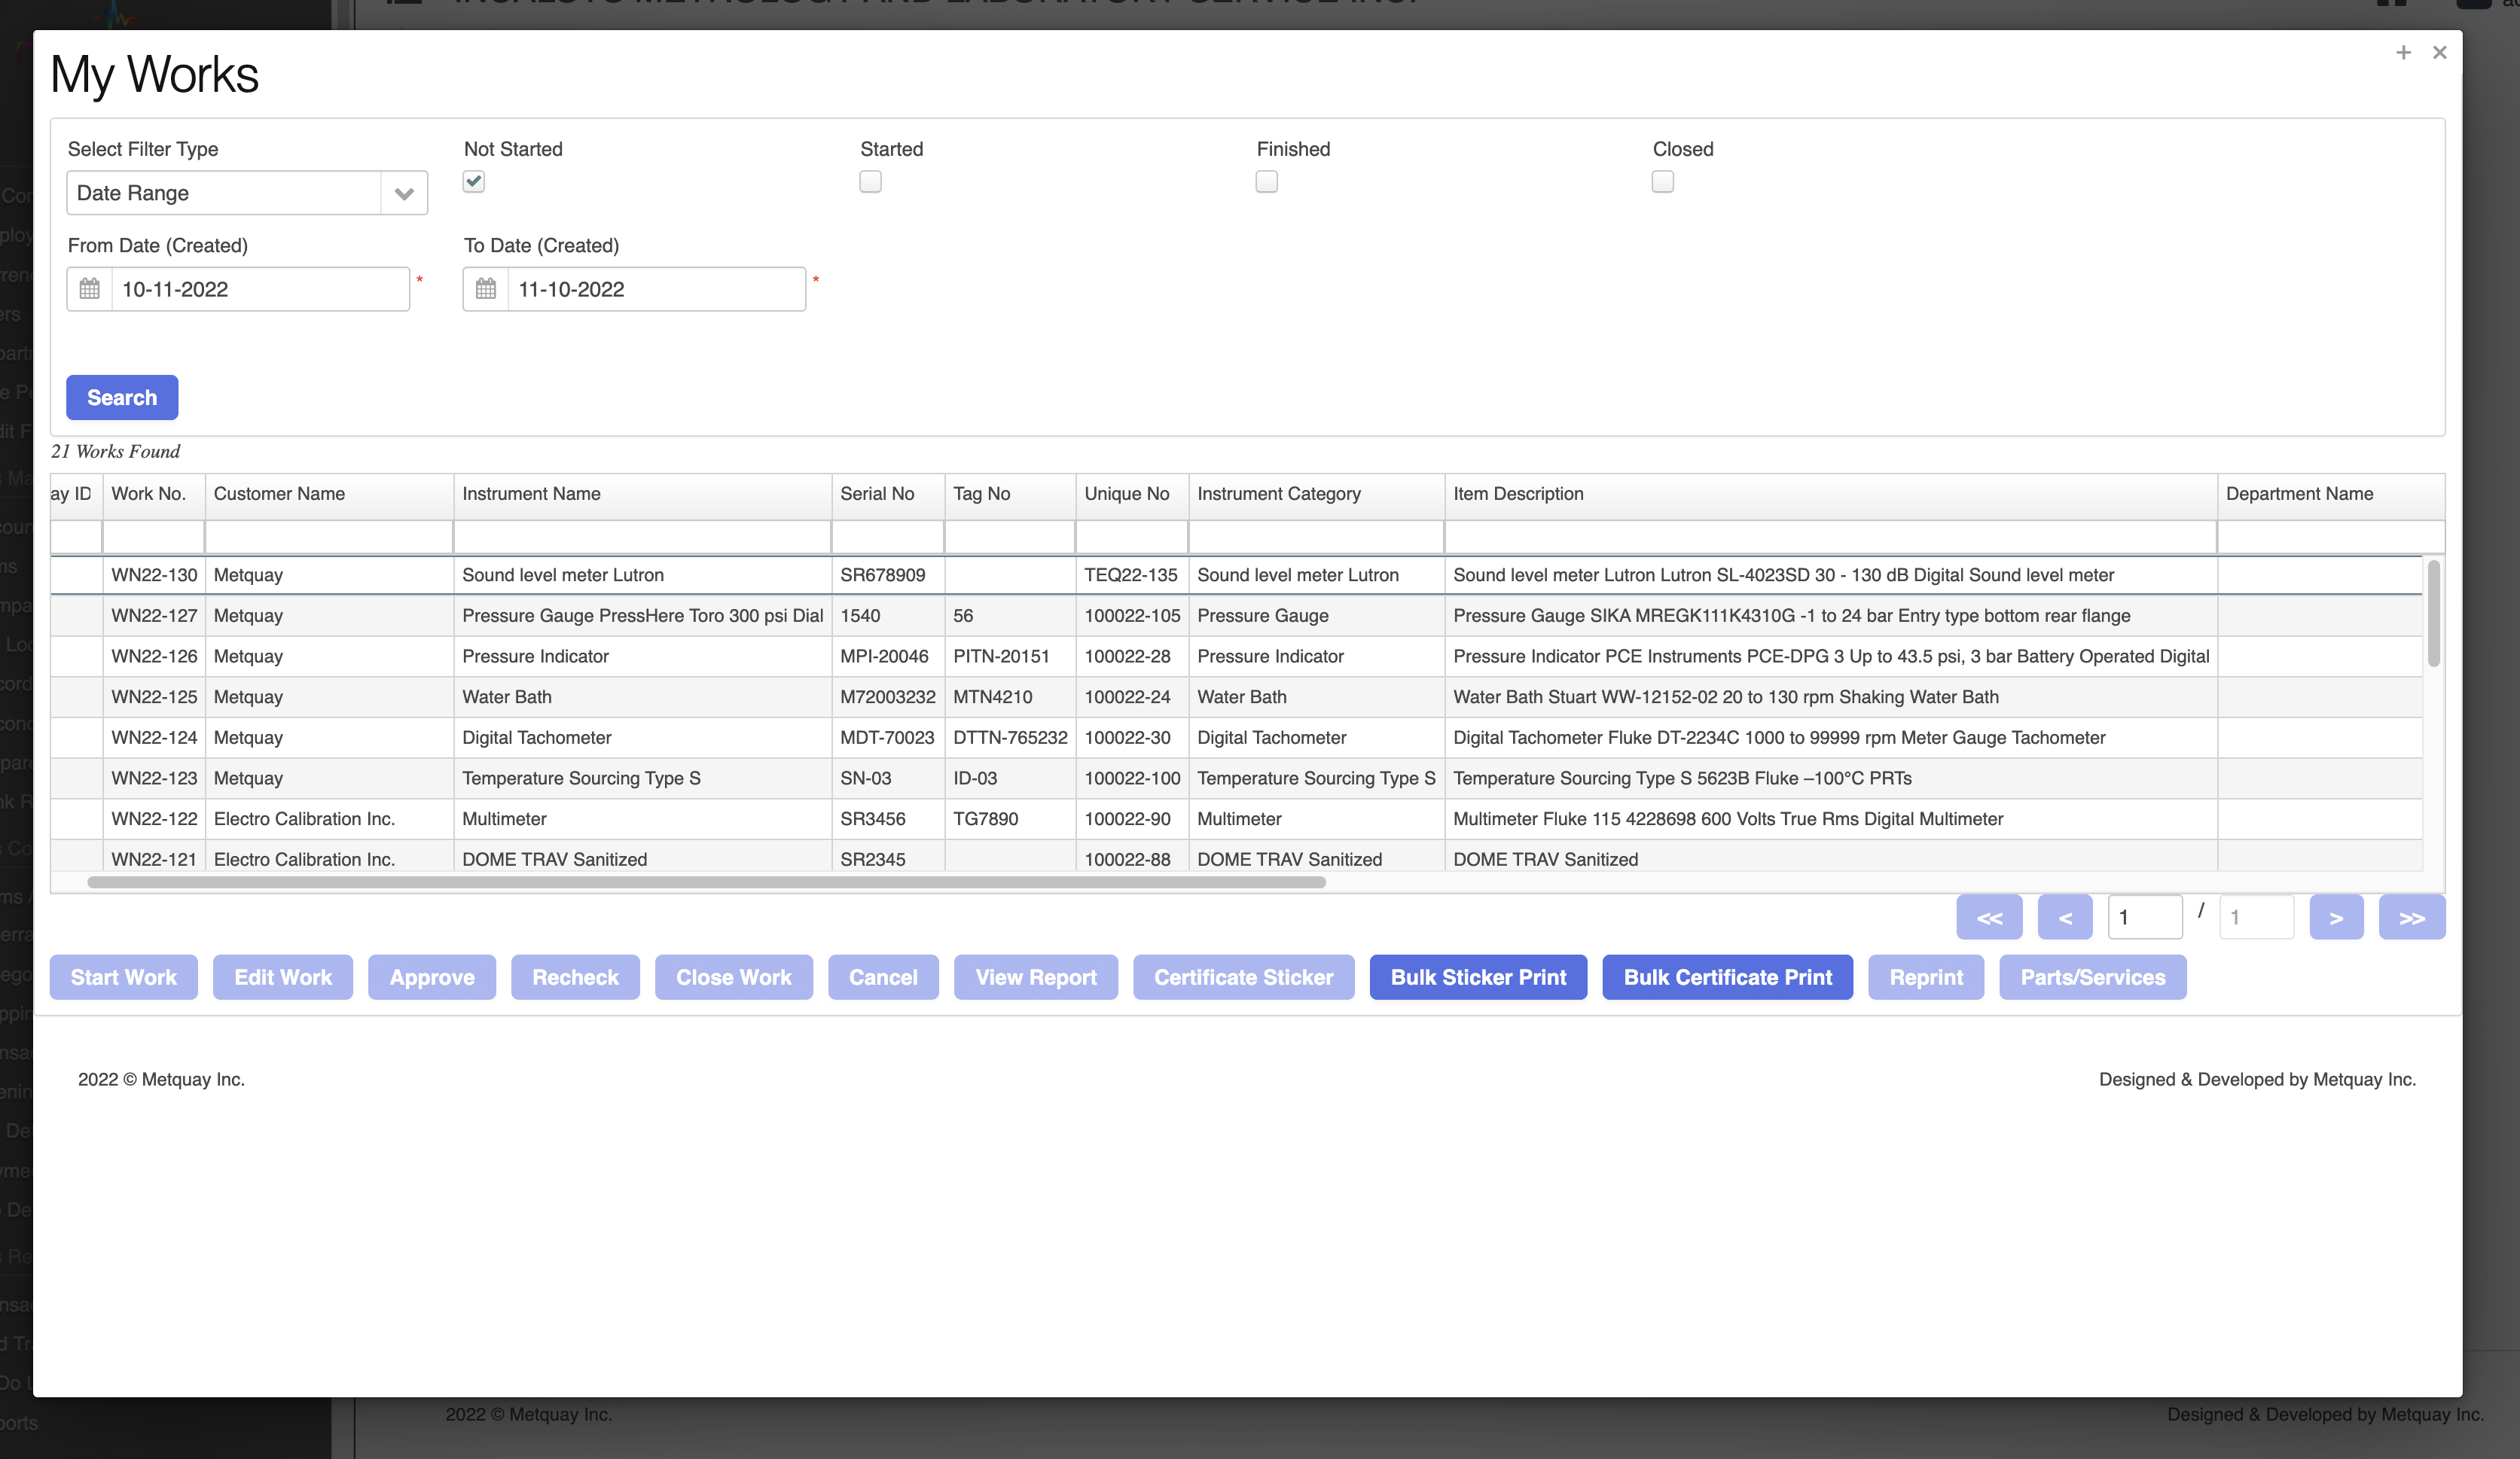Open the Select Filter Type dropdown
2520x1459 pixels.
246,193
